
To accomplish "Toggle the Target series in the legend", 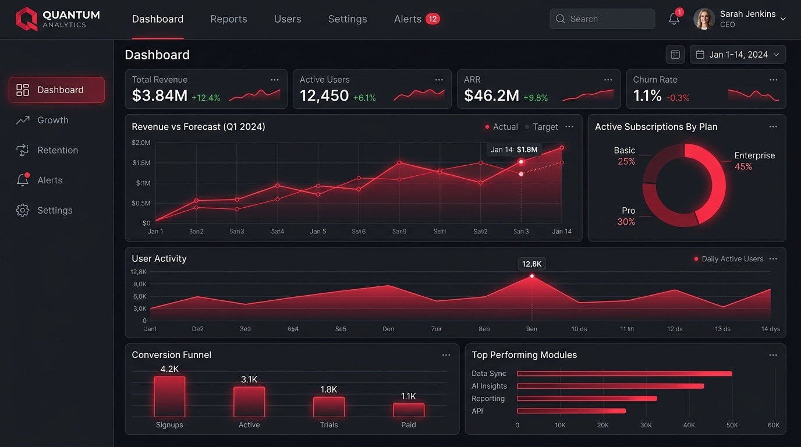I will coord(541,127).
